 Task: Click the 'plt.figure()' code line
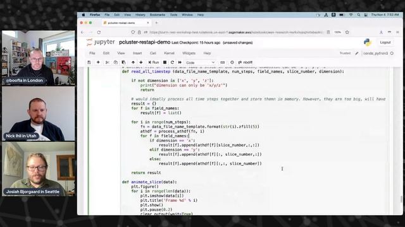coord(145,187)
